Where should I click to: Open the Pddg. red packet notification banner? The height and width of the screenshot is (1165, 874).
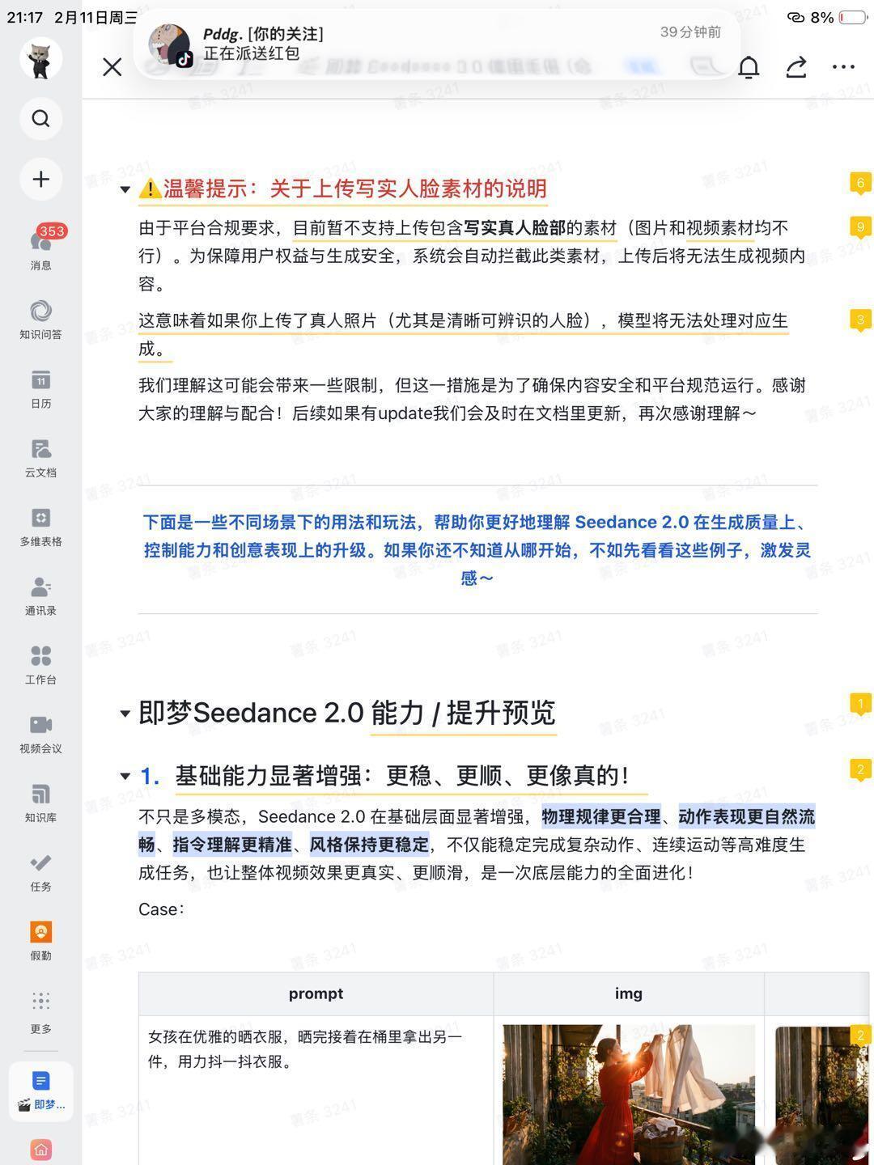437,44
